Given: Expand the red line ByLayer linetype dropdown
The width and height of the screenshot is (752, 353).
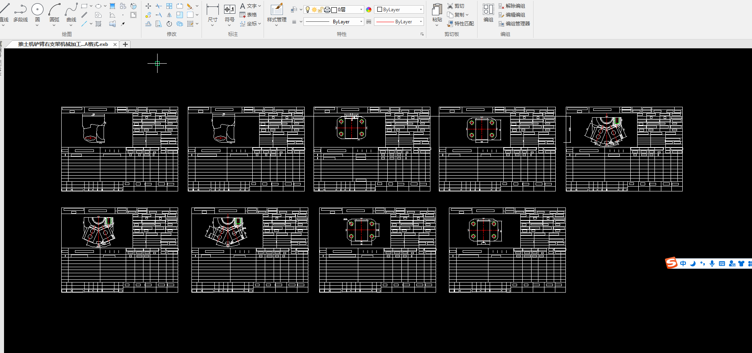Looking at the screenshot, I should pos(399,22).
